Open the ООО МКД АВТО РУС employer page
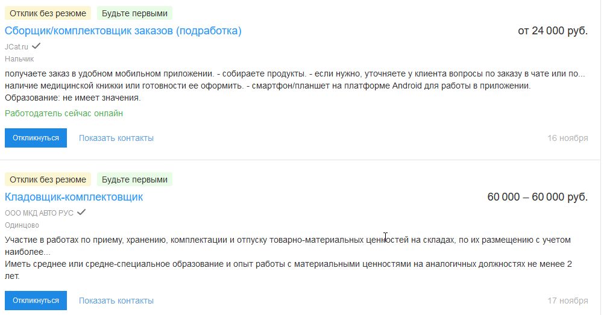 (39, 213)
